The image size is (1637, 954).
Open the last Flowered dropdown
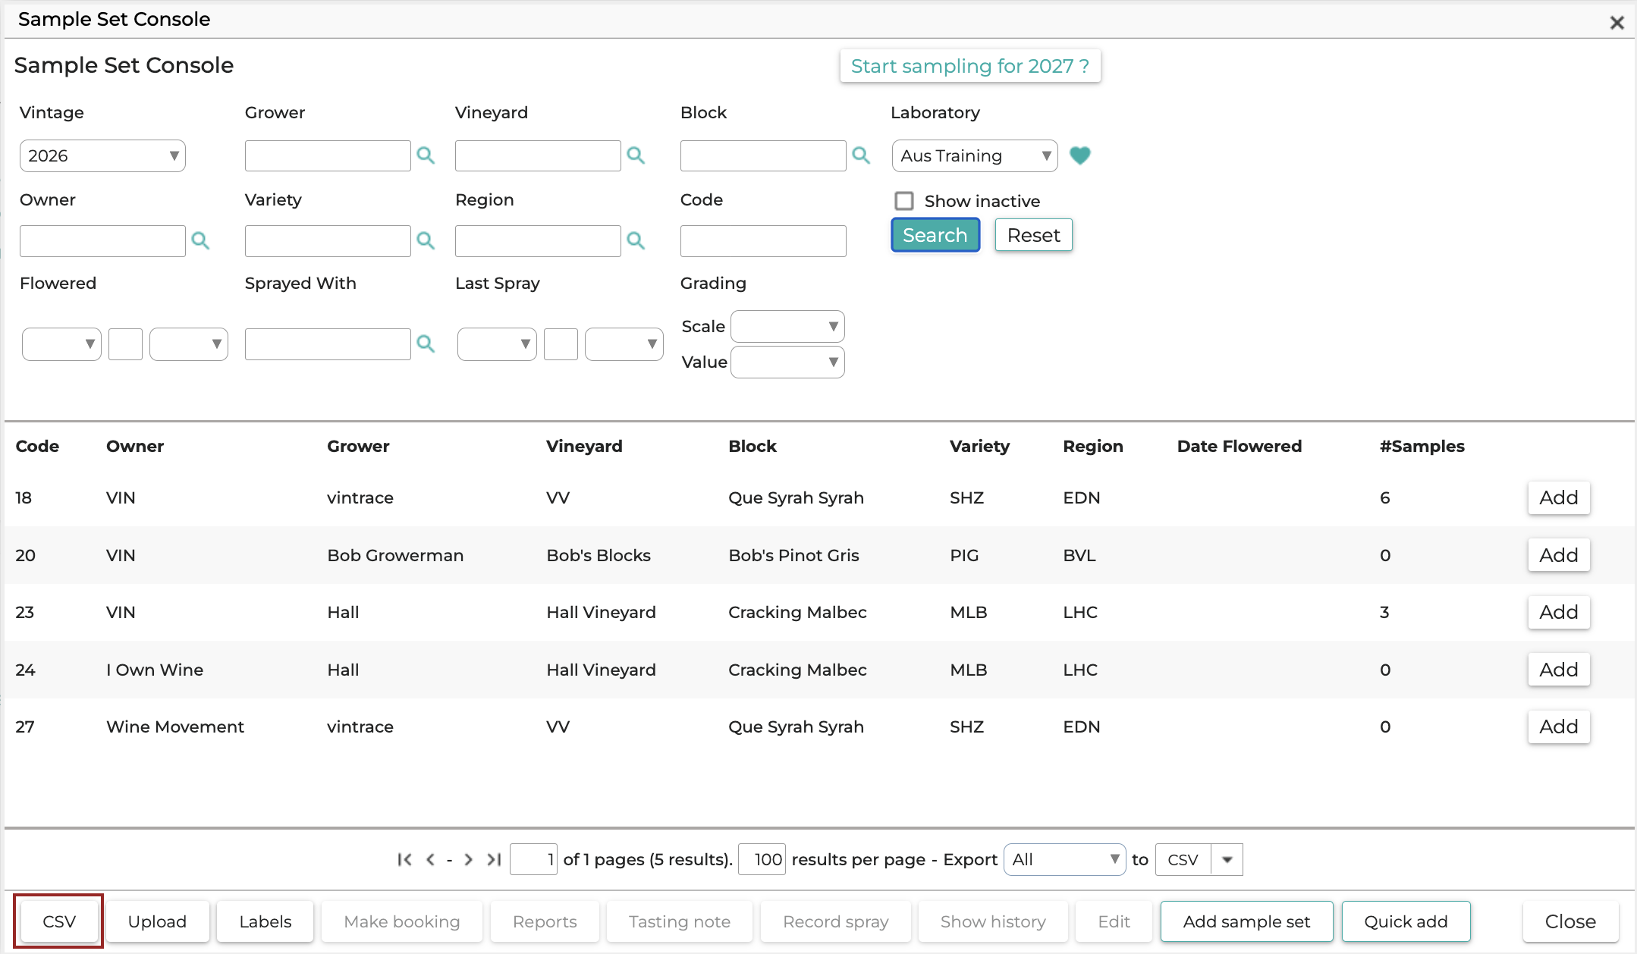[189, 344]
